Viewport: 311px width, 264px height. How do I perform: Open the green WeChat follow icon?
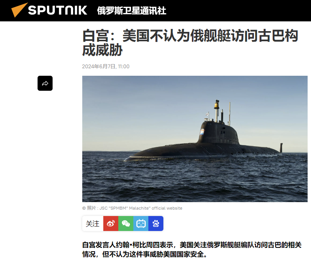pos(126,223)
